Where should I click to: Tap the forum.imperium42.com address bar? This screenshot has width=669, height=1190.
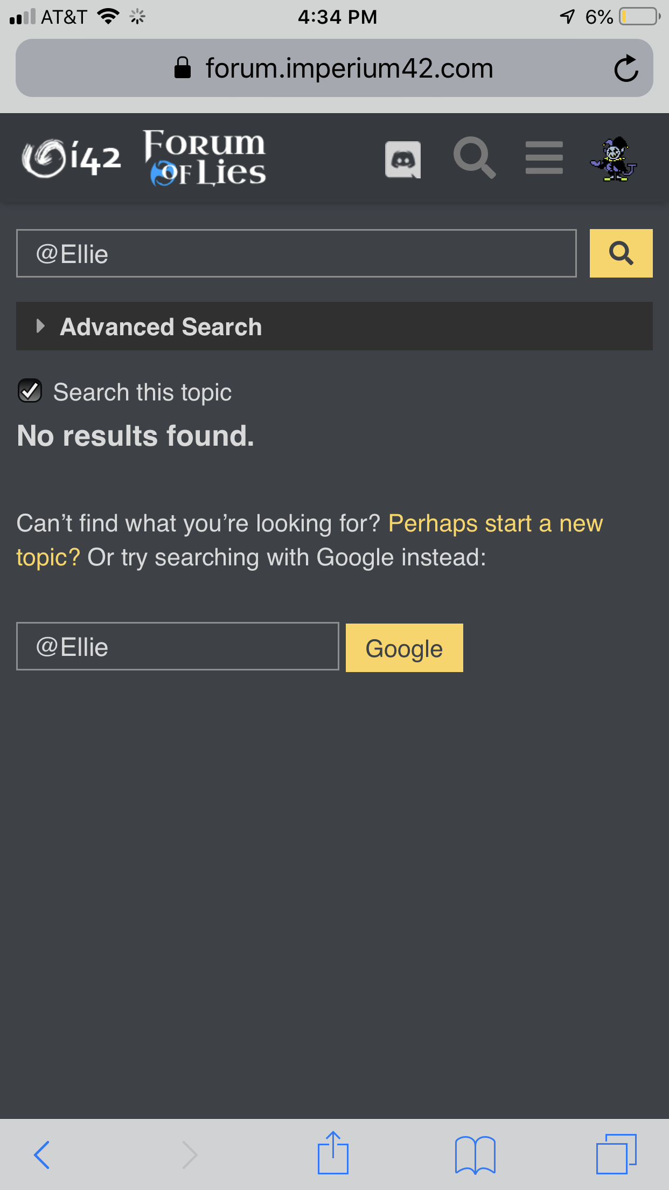[334, 68]
